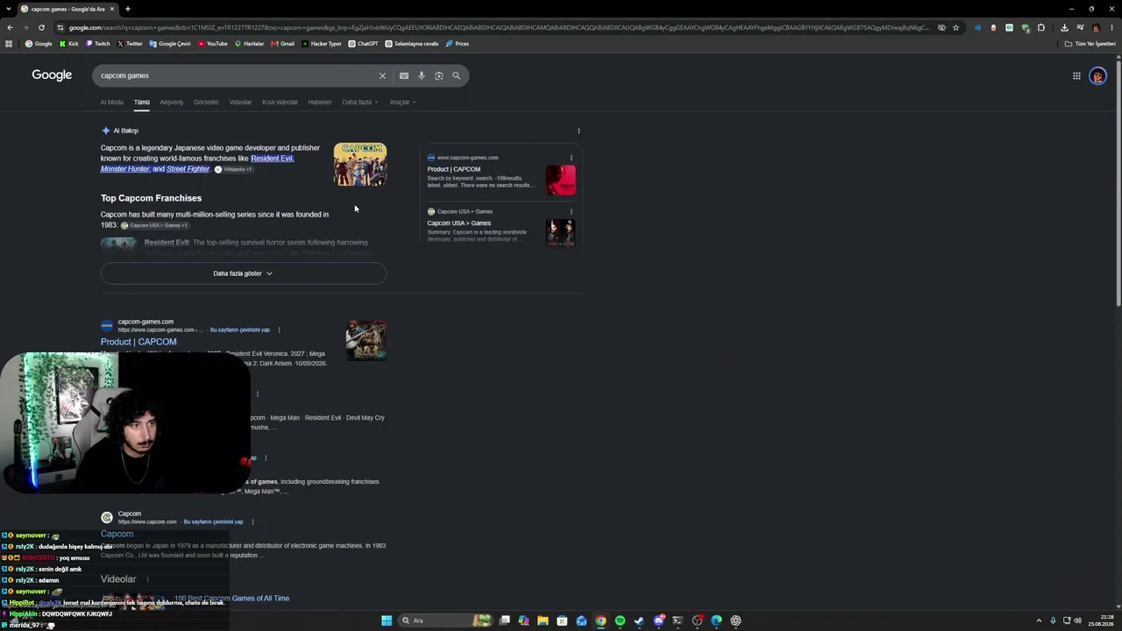The image size is (1122, 631).
Task: Open the Google account avatar menu
Action: click(x=1097, y=75)
